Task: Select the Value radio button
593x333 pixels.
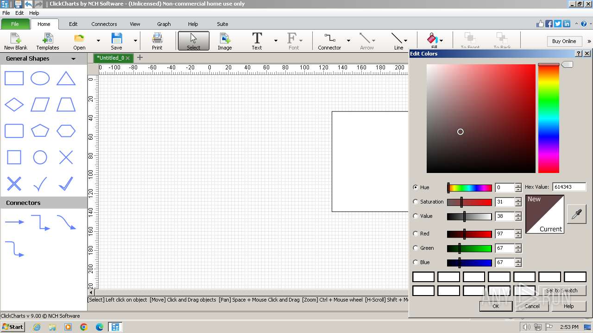Action: (416, 216)
